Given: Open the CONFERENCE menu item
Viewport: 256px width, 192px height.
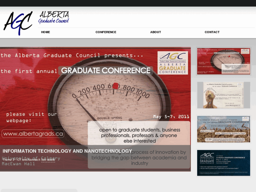Looking at the screenshot, I should (106, 32).
